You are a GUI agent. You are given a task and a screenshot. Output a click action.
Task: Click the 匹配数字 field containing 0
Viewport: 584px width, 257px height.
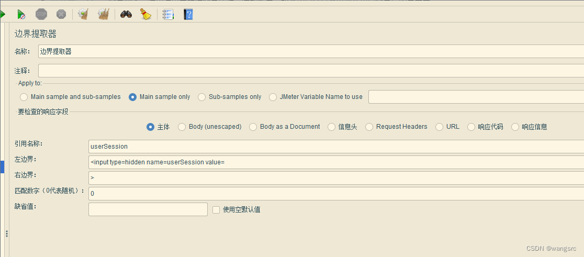[x=336, y=194]
